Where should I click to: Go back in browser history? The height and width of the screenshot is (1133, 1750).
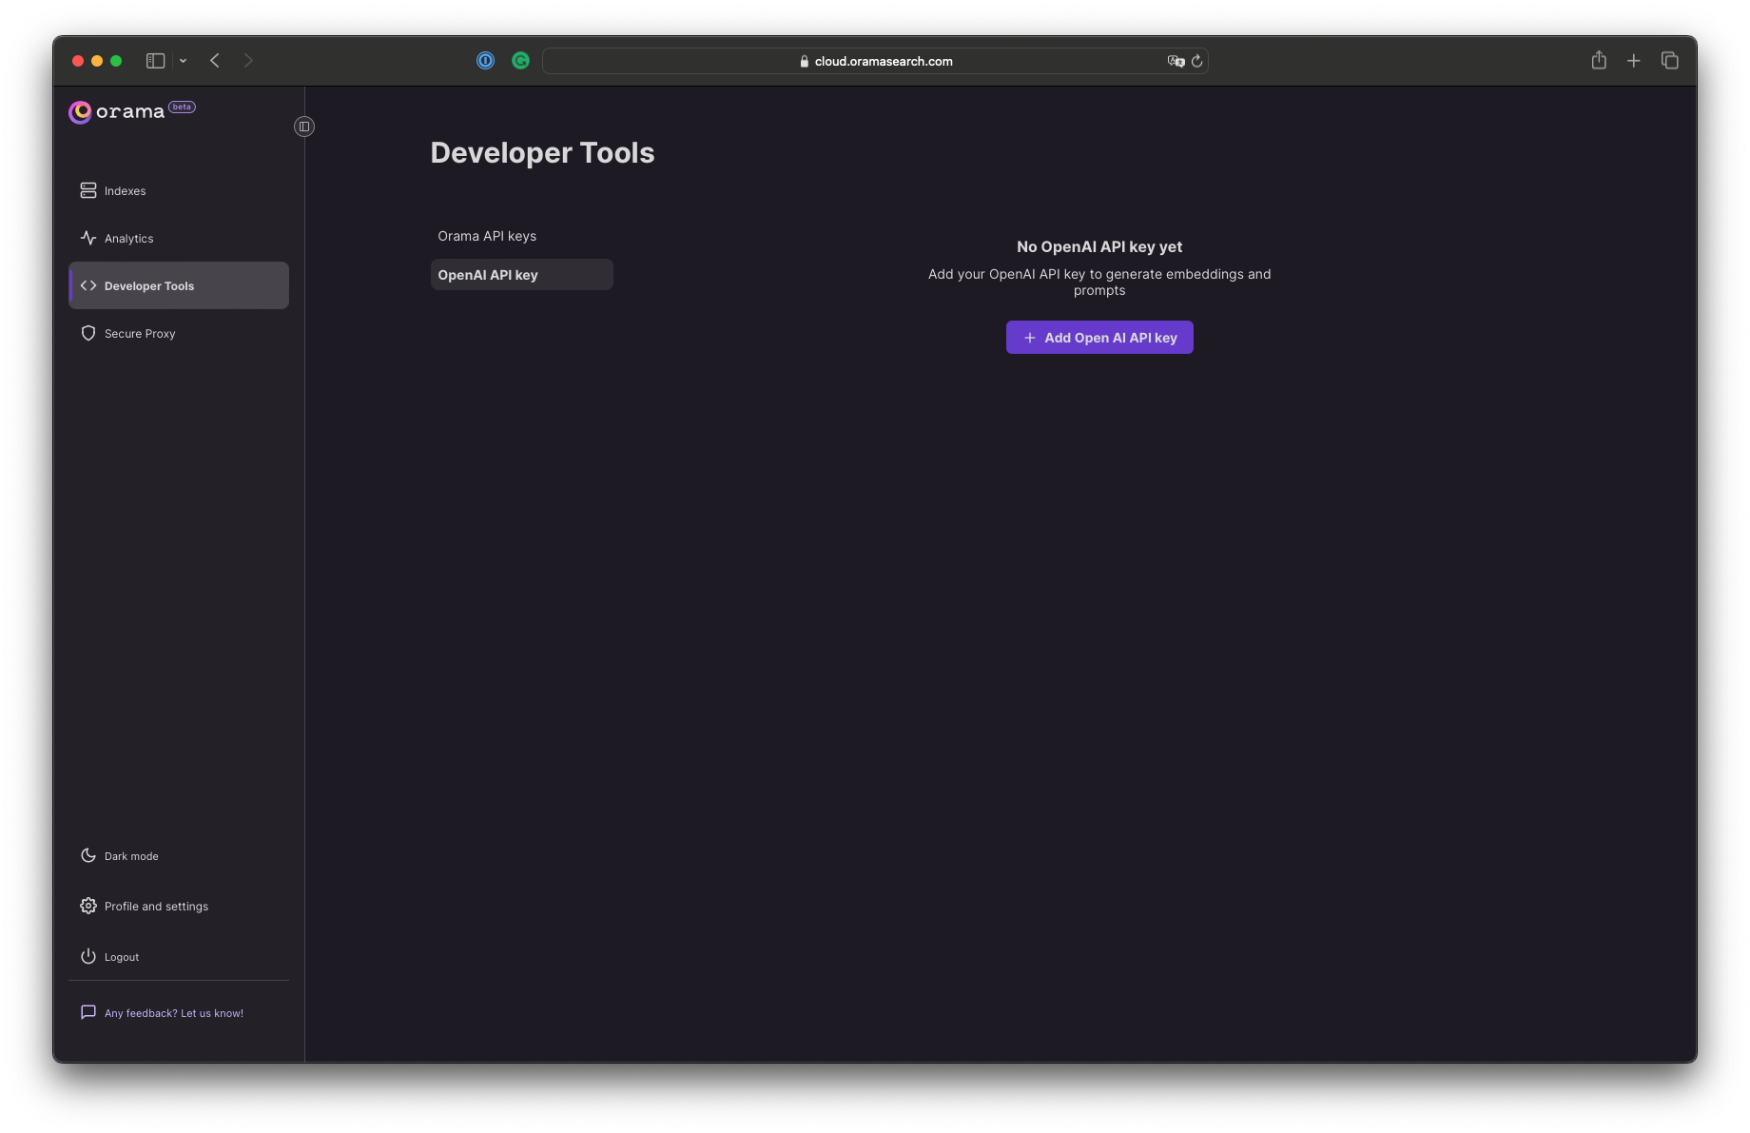215,61
